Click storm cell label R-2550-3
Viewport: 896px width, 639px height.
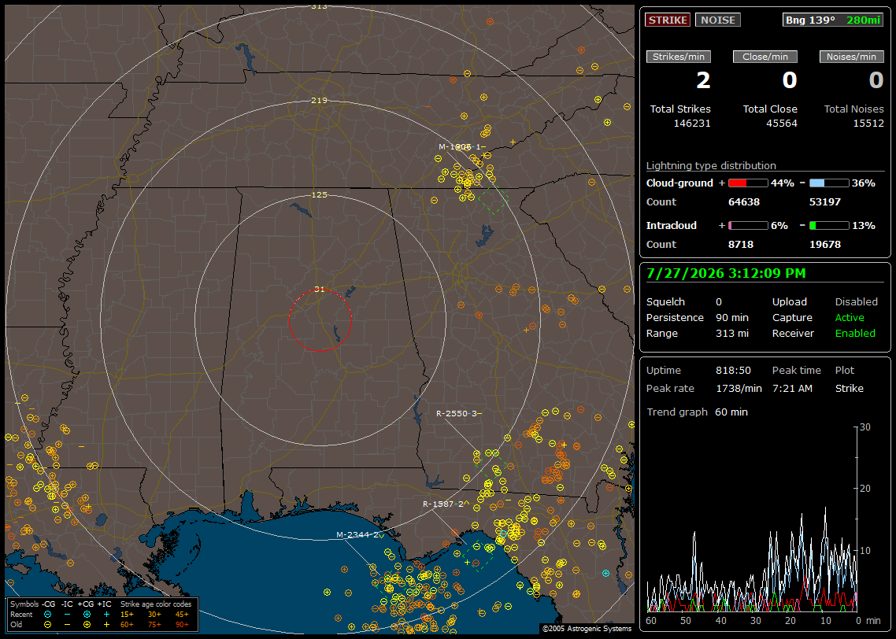[457, 413]
